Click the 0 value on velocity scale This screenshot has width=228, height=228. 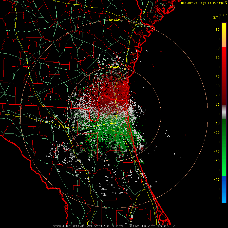coord(219,114)
